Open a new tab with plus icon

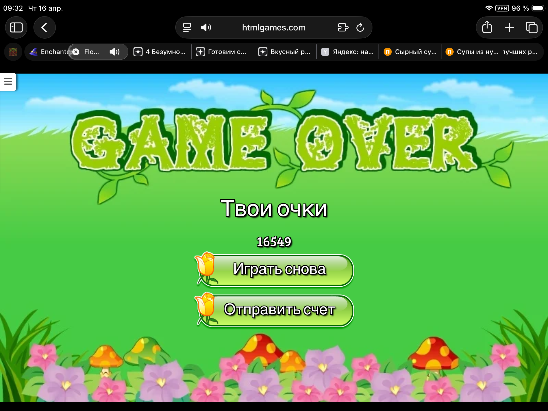(x=509, y=27)
